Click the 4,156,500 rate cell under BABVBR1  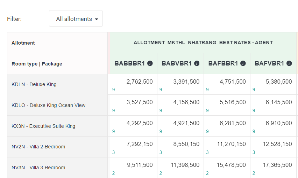(x=186, y=102)
